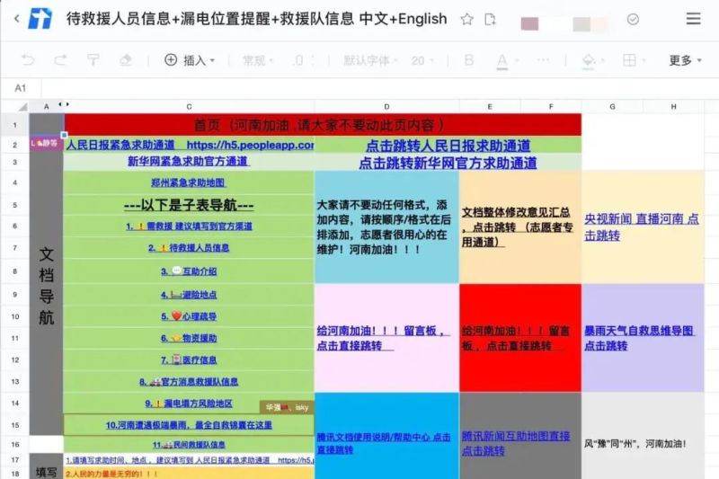The image size is (719, 479).
Task: Redo the last action
Action: tap(60, 60)
